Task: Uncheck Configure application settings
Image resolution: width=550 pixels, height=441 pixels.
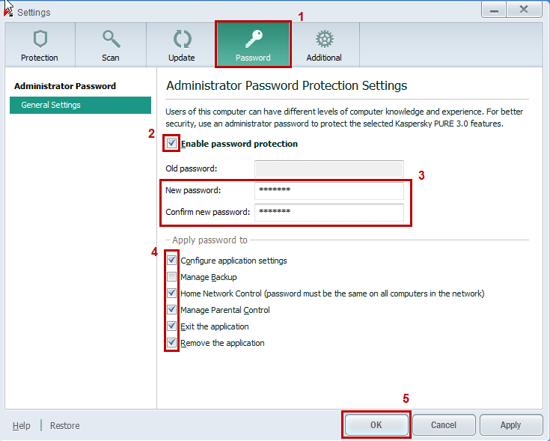Action: (171, 260)
